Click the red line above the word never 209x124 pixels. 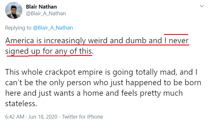pos(176,35)
